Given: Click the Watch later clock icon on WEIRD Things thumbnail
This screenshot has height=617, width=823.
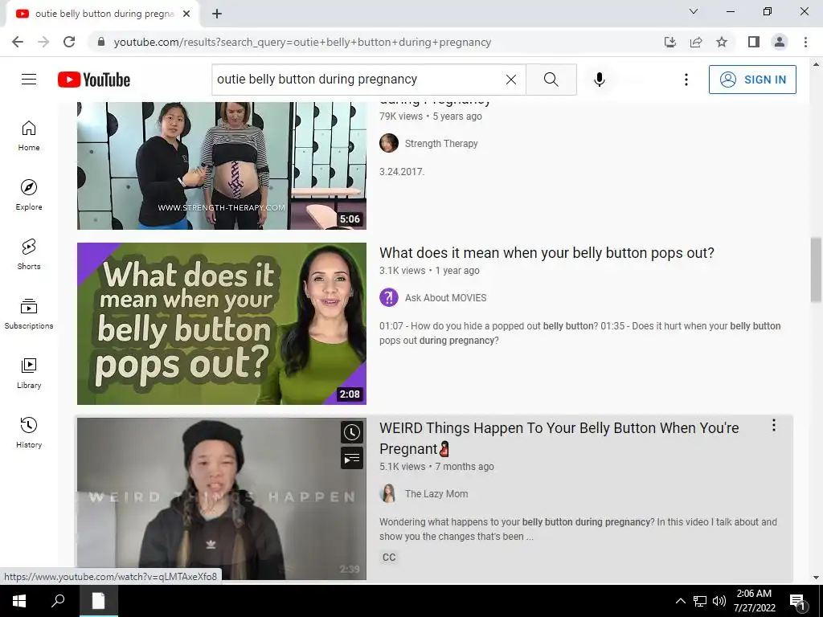Looking at the screenshot, I should click(352, 432).
